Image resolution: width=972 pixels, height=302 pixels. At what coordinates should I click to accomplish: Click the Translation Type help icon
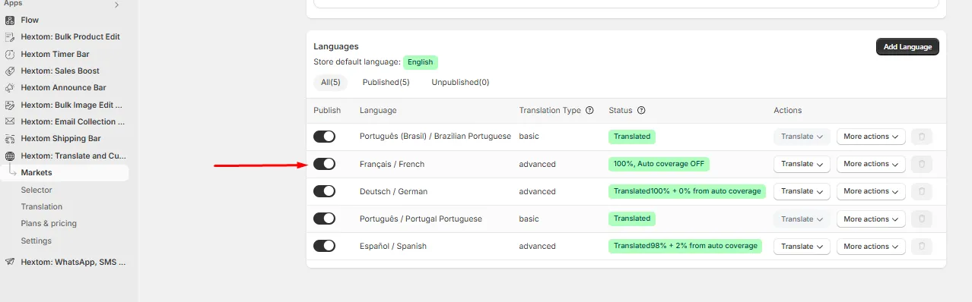[589, 110]
